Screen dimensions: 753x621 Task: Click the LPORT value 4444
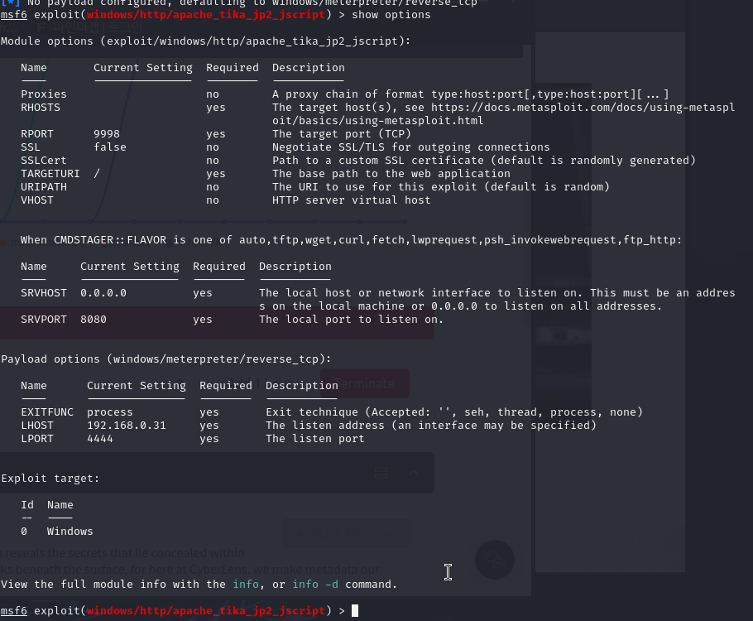[x=100, y=439]
